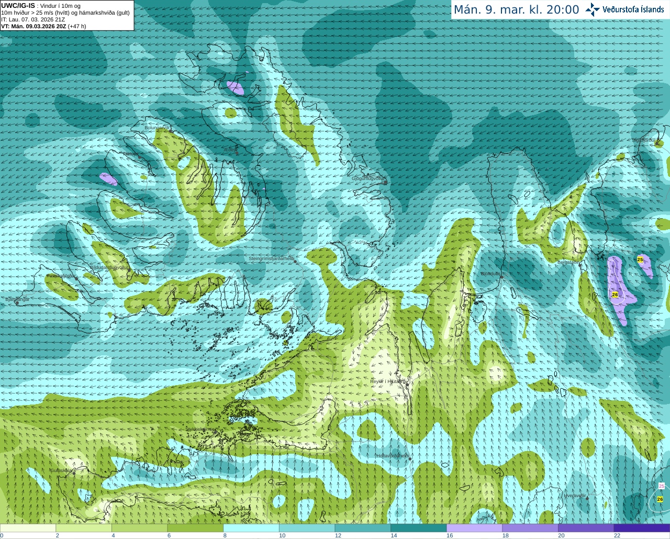Select the Bergstaðir station label

[x=567, y=262]
